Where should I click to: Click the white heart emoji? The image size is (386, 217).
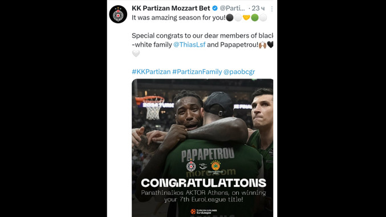click(x=136, y=54)
